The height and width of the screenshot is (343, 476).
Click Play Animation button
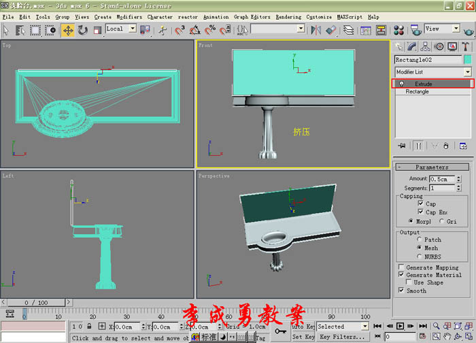click(400, 326)
